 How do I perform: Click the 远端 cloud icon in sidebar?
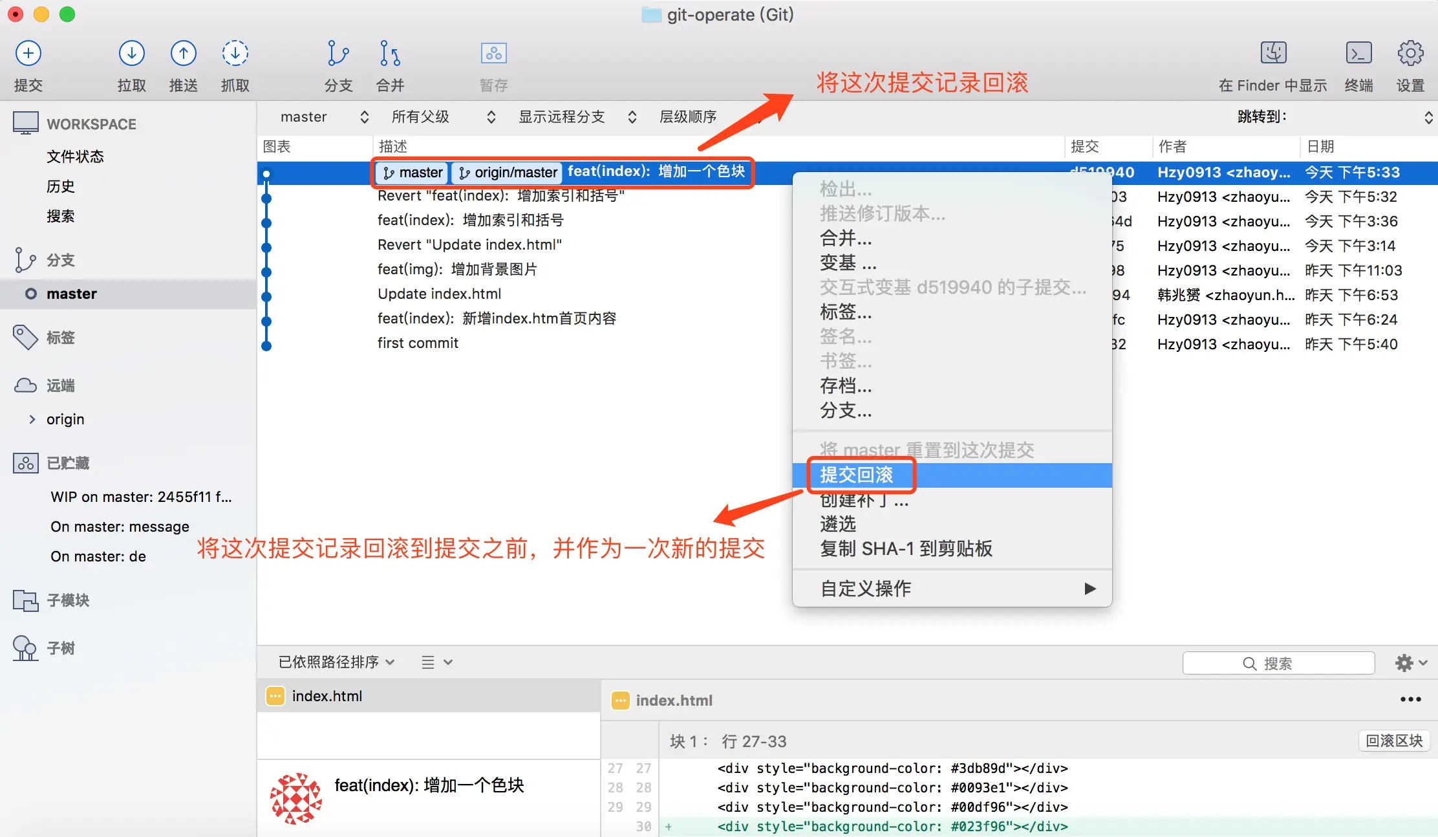[26, 386]
